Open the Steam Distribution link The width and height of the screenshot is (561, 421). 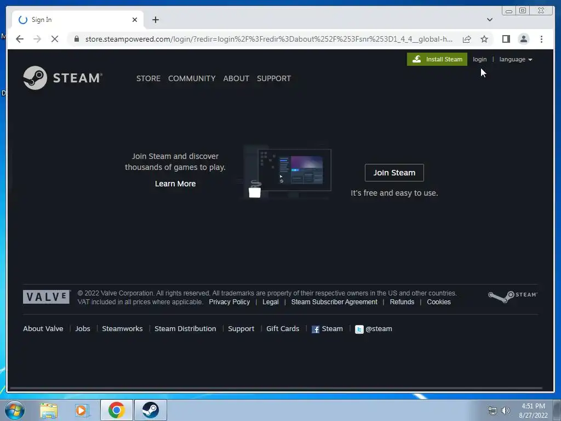click(x=185, y=329)
